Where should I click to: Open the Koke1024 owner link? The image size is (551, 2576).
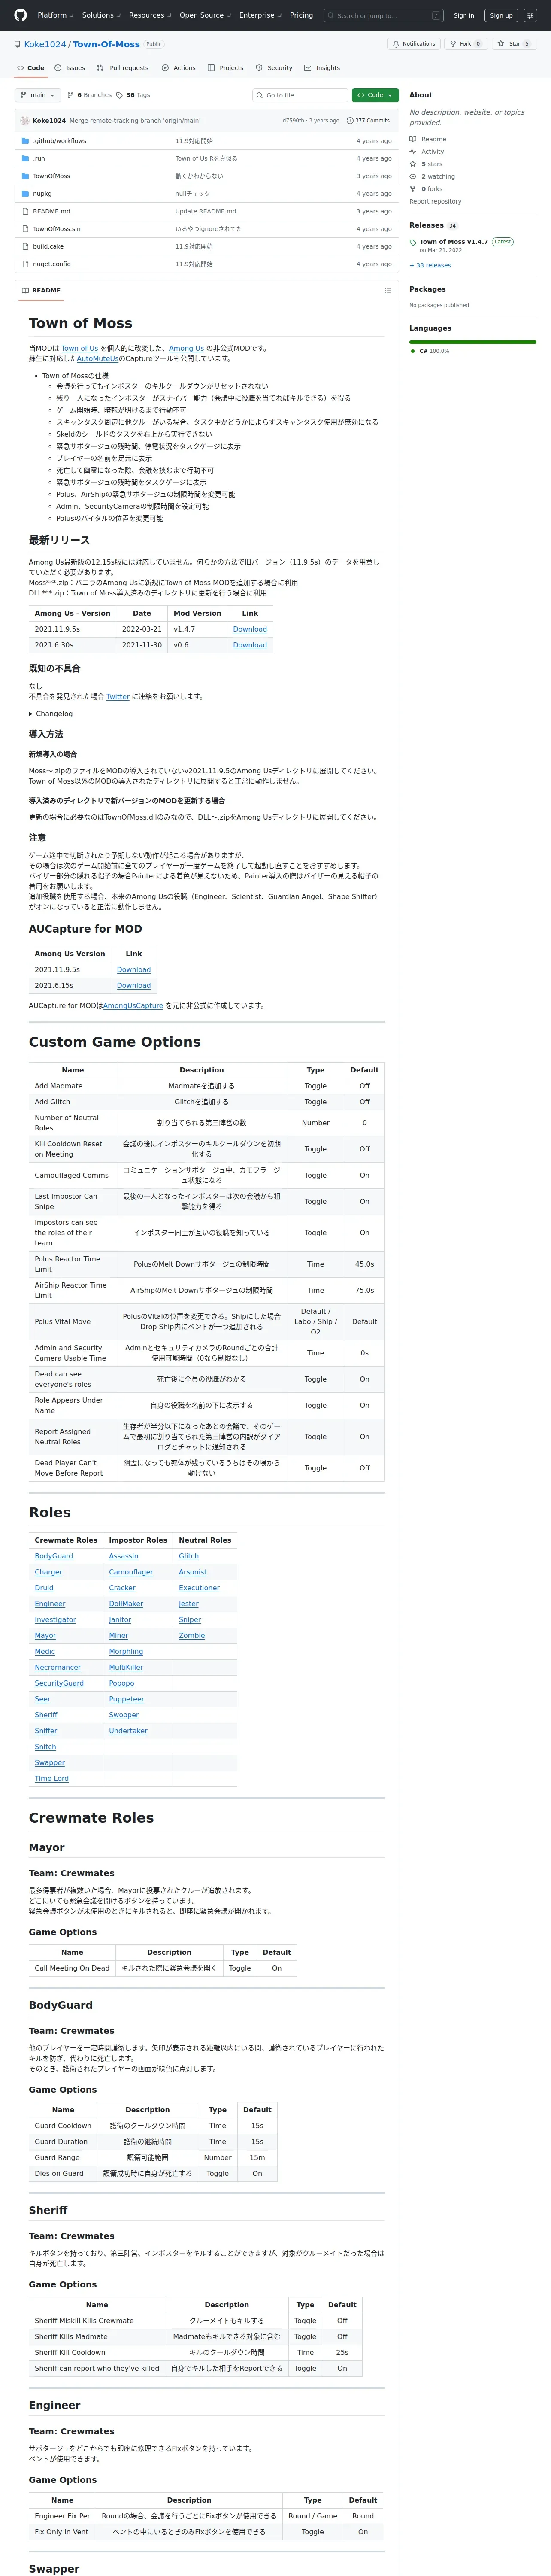coord(45,44)
